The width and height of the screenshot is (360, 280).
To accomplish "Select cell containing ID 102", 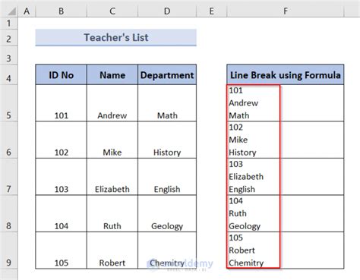I will coord(61,140).
